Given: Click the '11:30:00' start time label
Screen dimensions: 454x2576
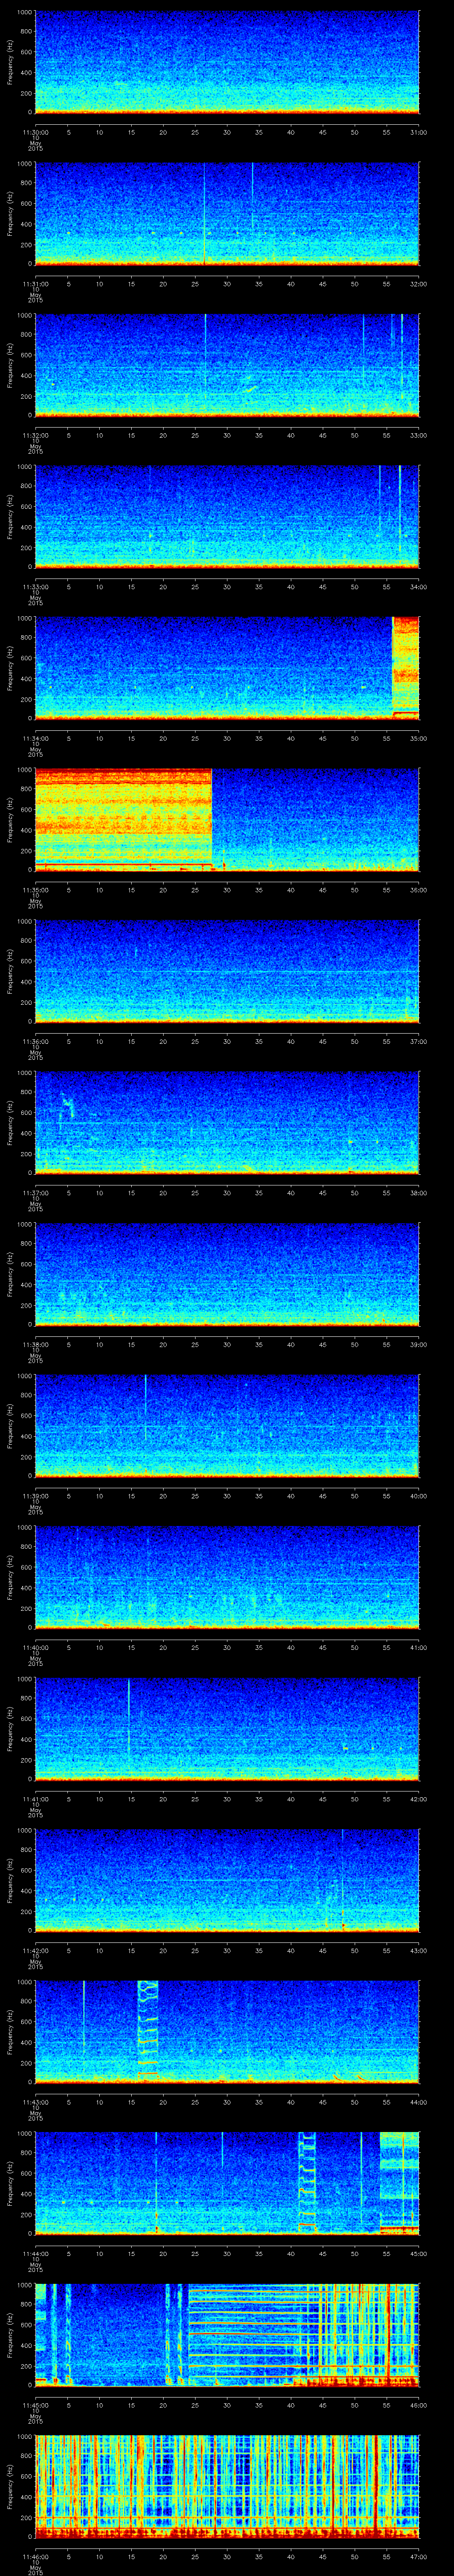Looking at the screenshot, I should coord(35,132).
